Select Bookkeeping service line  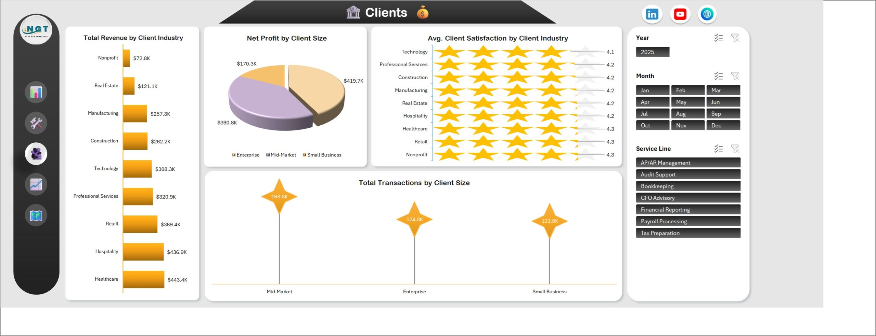[x=688, y=186]
